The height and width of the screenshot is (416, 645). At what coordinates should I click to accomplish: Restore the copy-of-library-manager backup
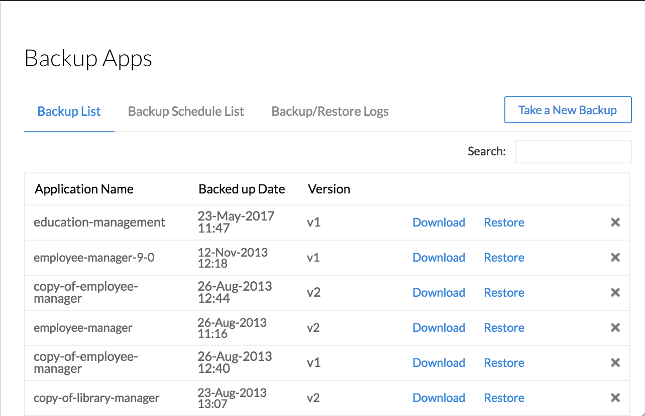(x=504, y=397)
